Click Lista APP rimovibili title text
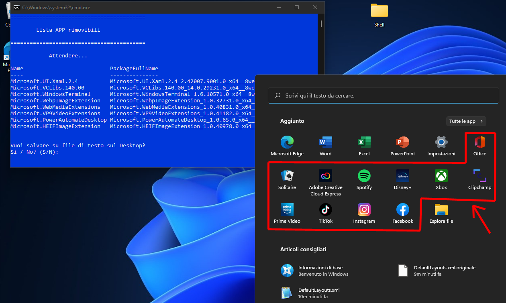Screen dimensions: 506x303 click(68, 30)
